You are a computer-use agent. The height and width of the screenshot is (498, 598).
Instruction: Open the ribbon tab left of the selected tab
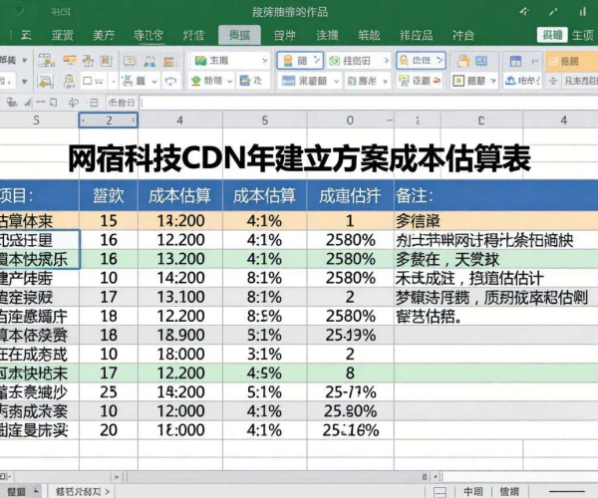[x=193, y=36]
